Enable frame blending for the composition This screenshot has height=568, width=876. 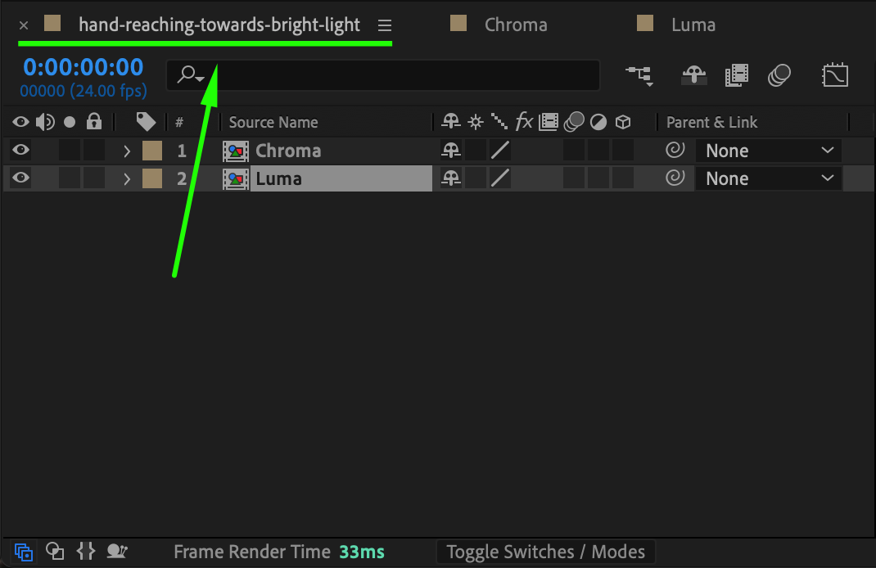[x=737, y=75]
